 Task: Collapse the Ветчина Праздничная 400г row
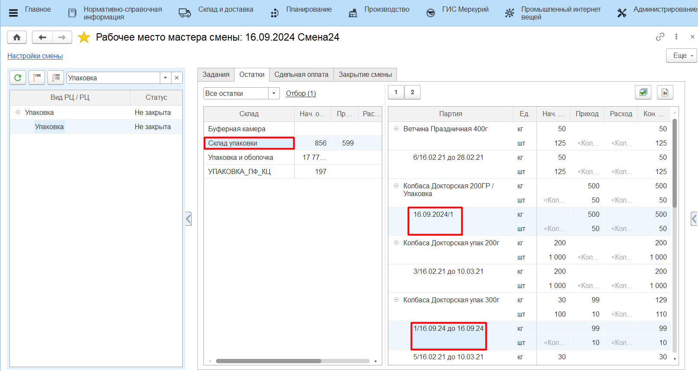point(396,129)
